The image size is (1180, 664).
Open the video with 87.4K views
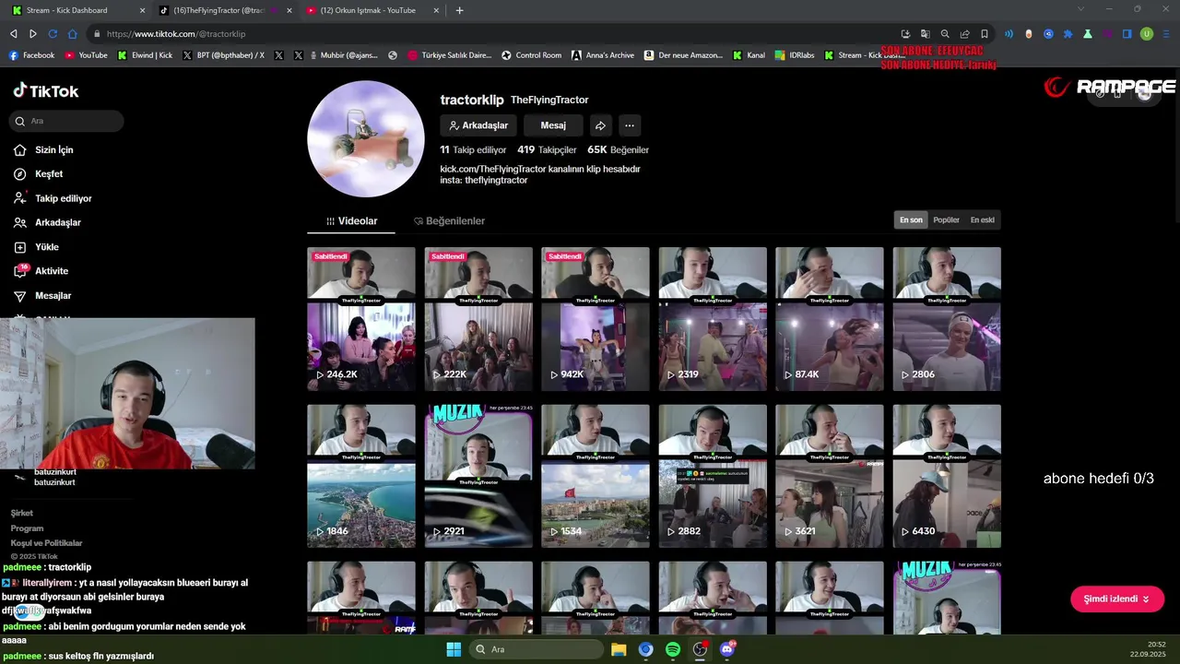[830, 319]
